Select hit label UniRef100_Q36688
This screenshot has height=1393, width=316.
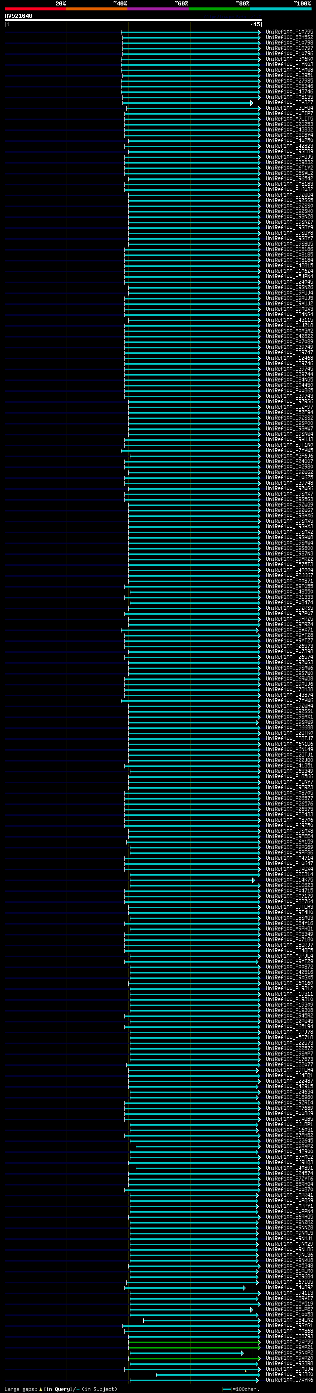[289, 727]
